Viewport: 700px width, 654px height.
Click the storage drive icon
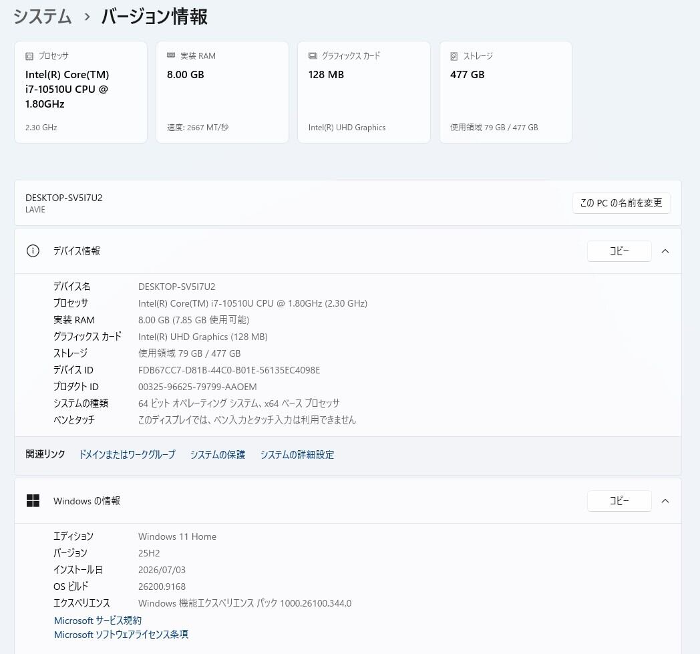[x=454, y=56]
